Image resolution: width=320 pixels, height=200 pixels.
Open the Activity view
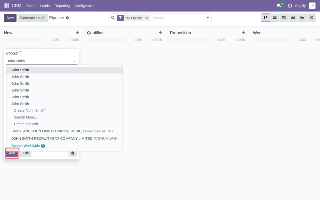(311, 17)
